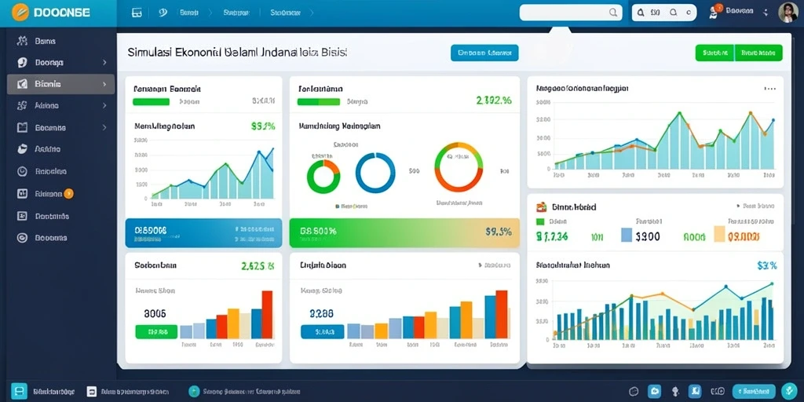Click the green legend square in the summary card
Image resolution: width=804 pixels, height=402 pixels.
(x=540, y=222)
